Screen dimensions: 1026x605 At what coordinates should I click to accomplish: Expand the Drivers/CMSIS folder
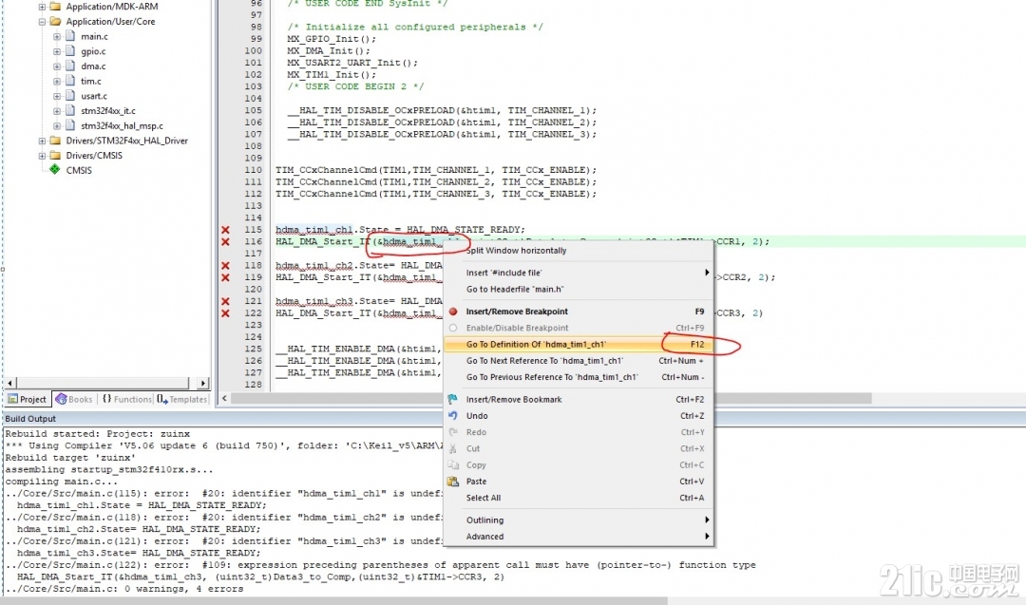click(x=42, y=156)
